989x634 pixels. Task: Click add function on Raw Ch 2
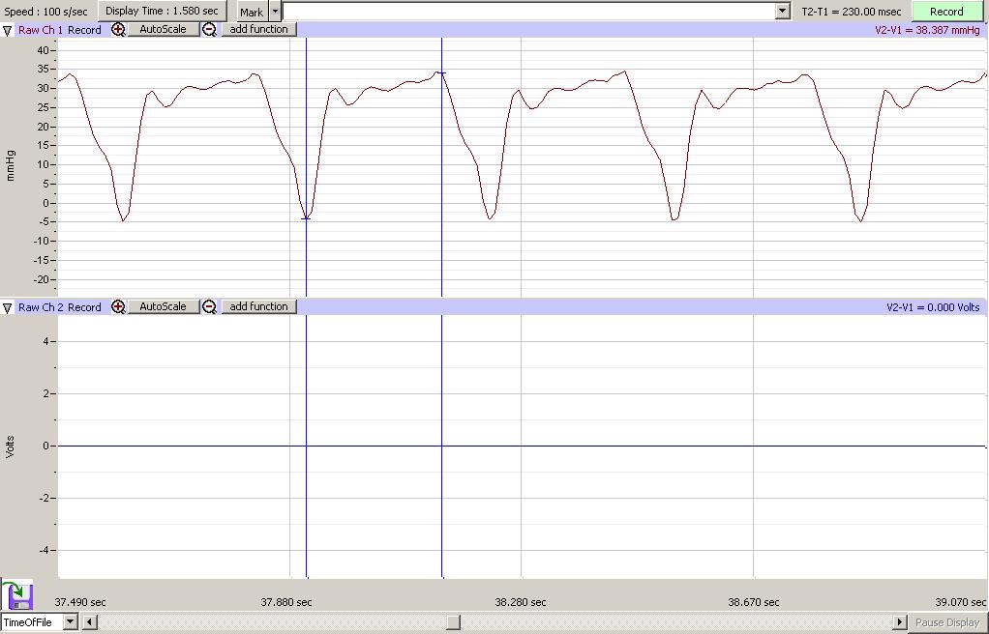258,307
